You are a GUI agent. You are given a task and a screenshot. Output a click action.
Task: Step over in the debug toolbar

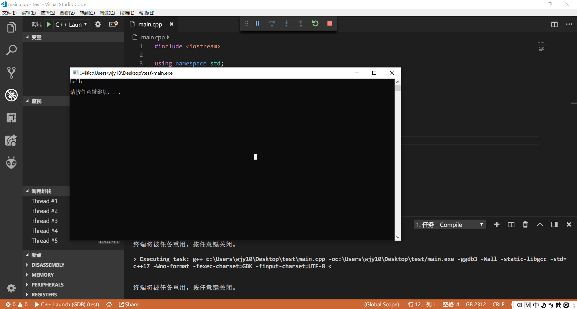[x=272, y=23]
